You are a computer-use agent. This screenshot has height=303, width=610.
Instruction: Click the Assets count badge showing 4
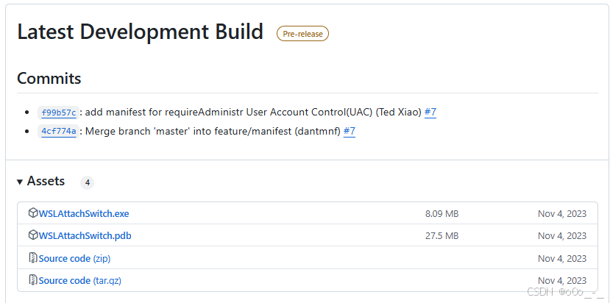(x=87, y=182)
